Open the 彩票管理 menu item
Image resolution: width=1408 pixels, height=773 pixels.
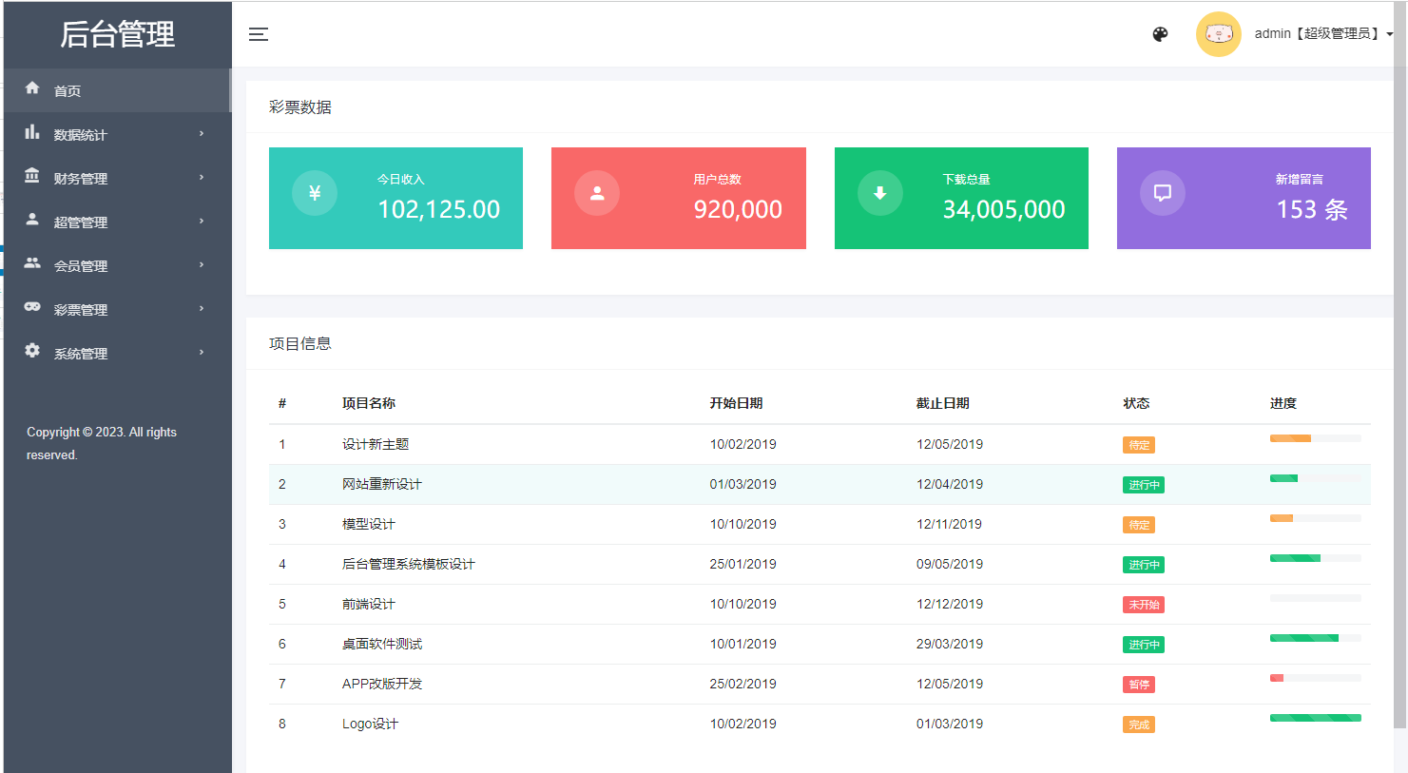pyautogui.click(x=81, y=310)
